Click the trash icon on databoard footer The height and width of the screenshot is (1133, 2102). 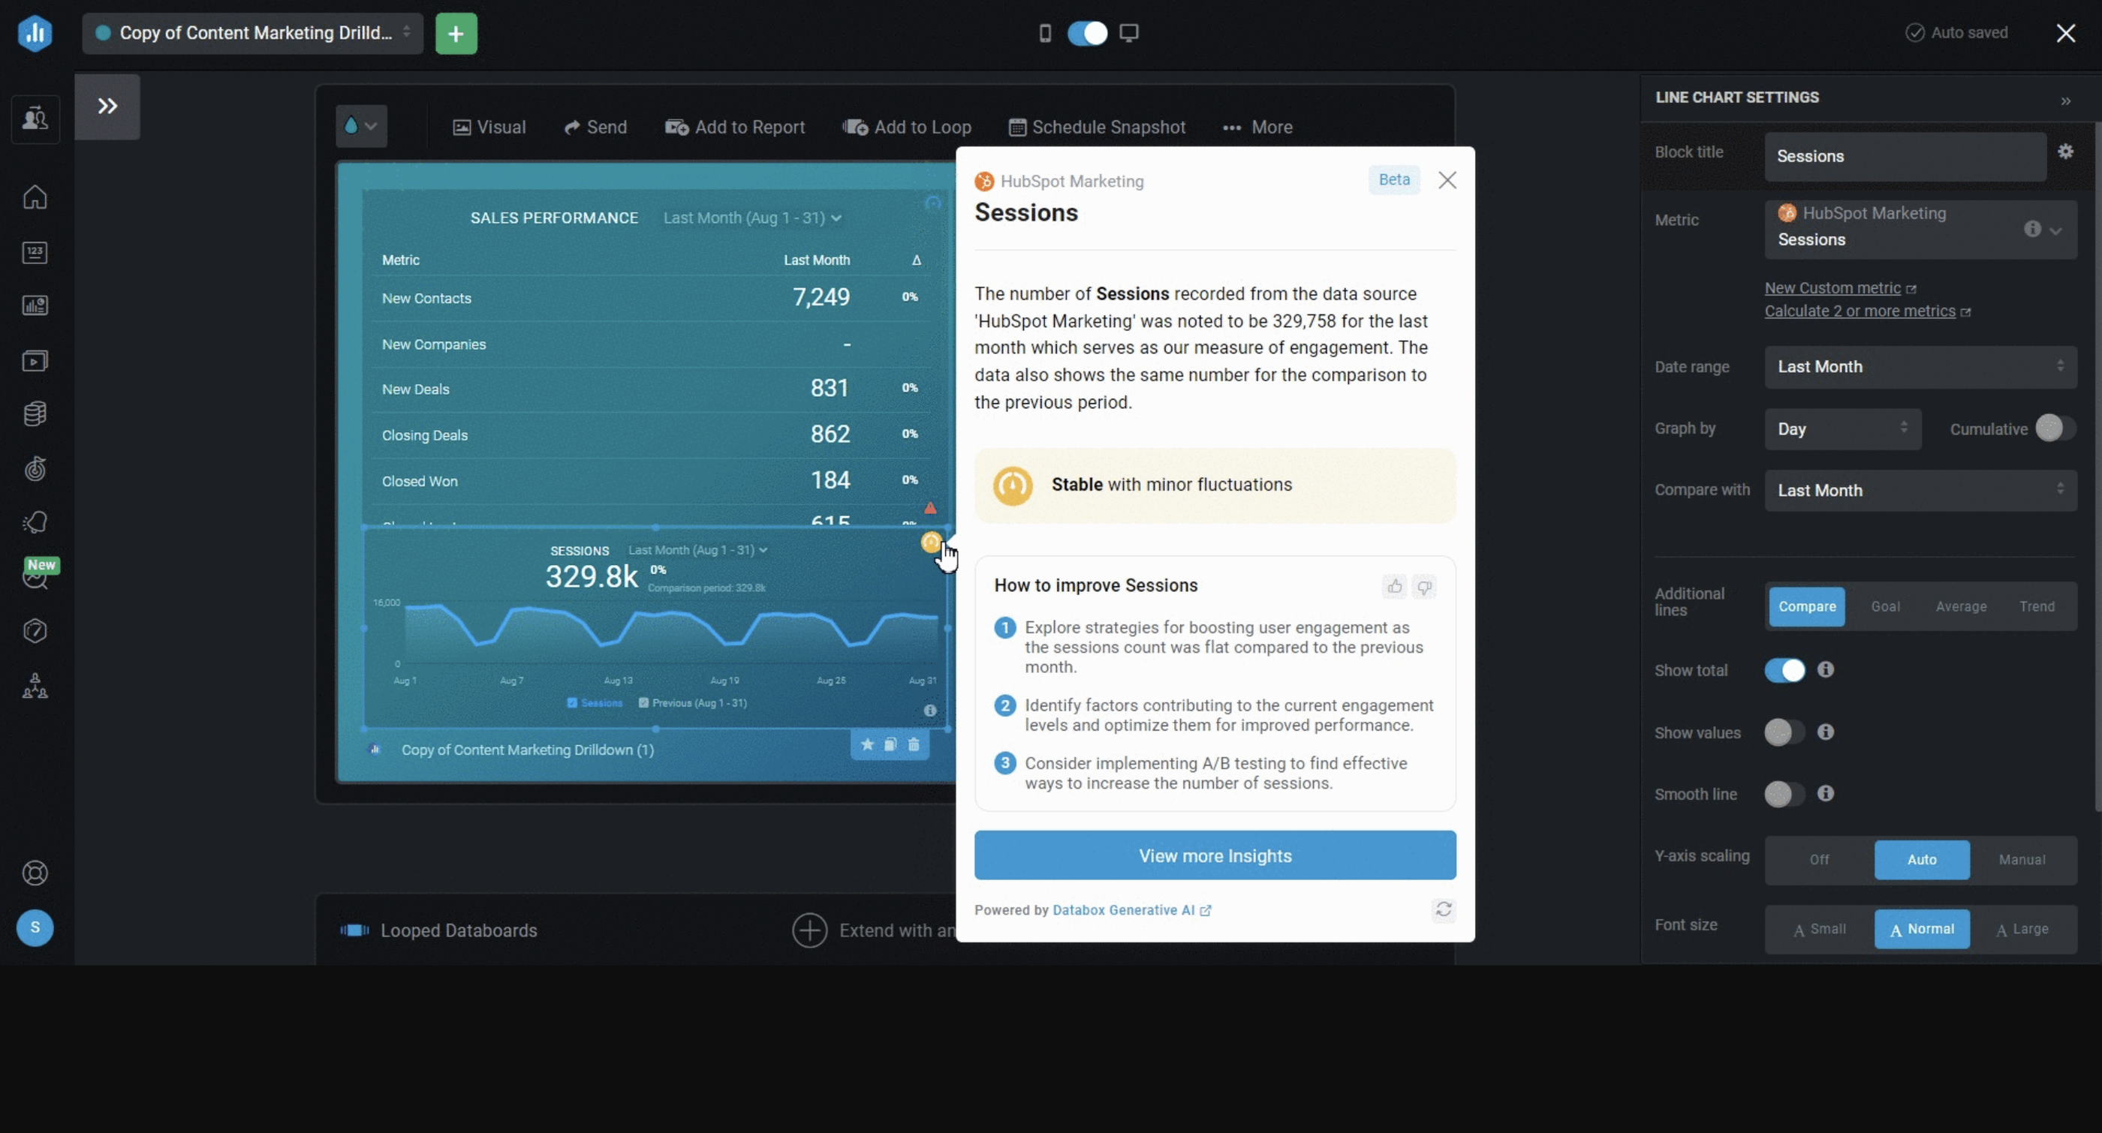[914, 745]
